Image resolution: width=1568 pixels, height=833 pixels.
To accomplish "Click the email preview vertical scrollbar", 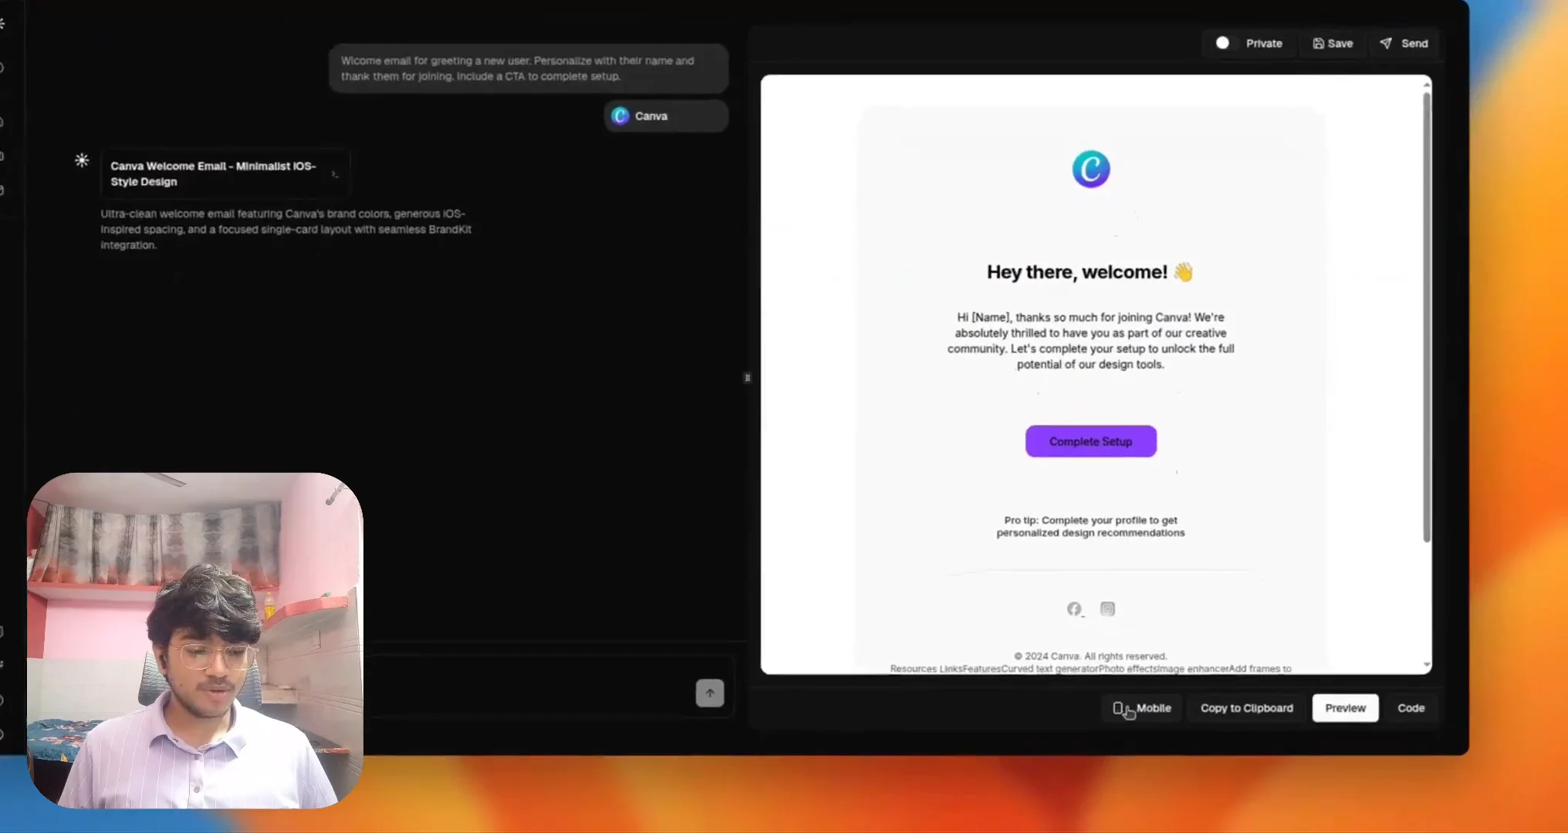I will pos(1427,316).
